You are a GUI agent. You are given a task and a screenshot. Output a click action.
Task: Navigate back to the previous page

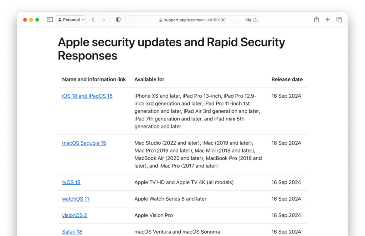(93, 20)
